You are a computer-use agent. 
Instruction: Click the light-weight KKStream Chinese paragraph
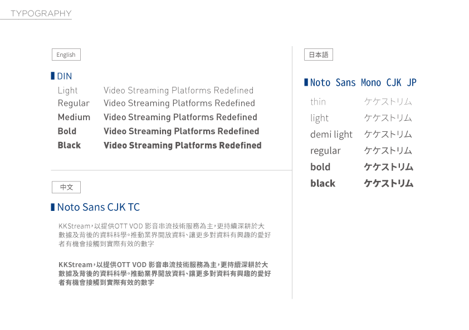tap(164, 235)
